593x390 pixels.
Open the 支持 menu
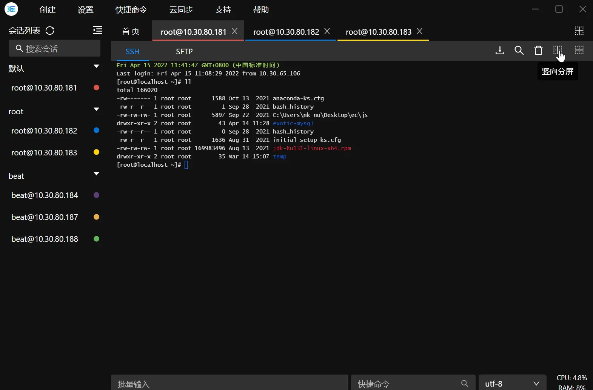click(x=223, y=9)
